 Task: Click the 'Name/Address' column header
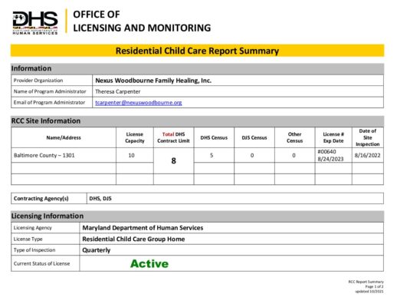tap(64, 137)
